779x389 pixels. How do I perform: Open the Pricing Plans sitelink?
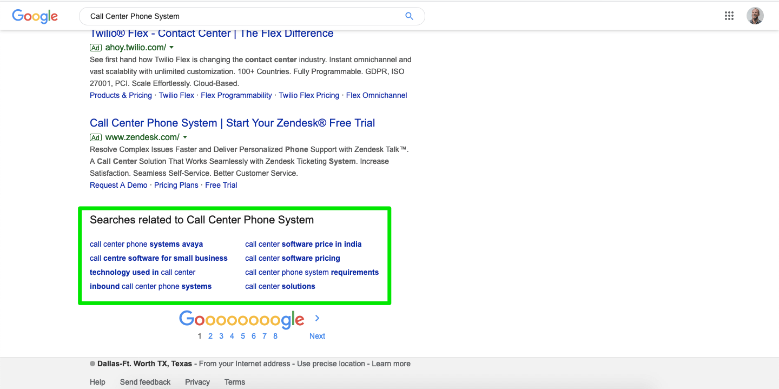click(176, 185)
